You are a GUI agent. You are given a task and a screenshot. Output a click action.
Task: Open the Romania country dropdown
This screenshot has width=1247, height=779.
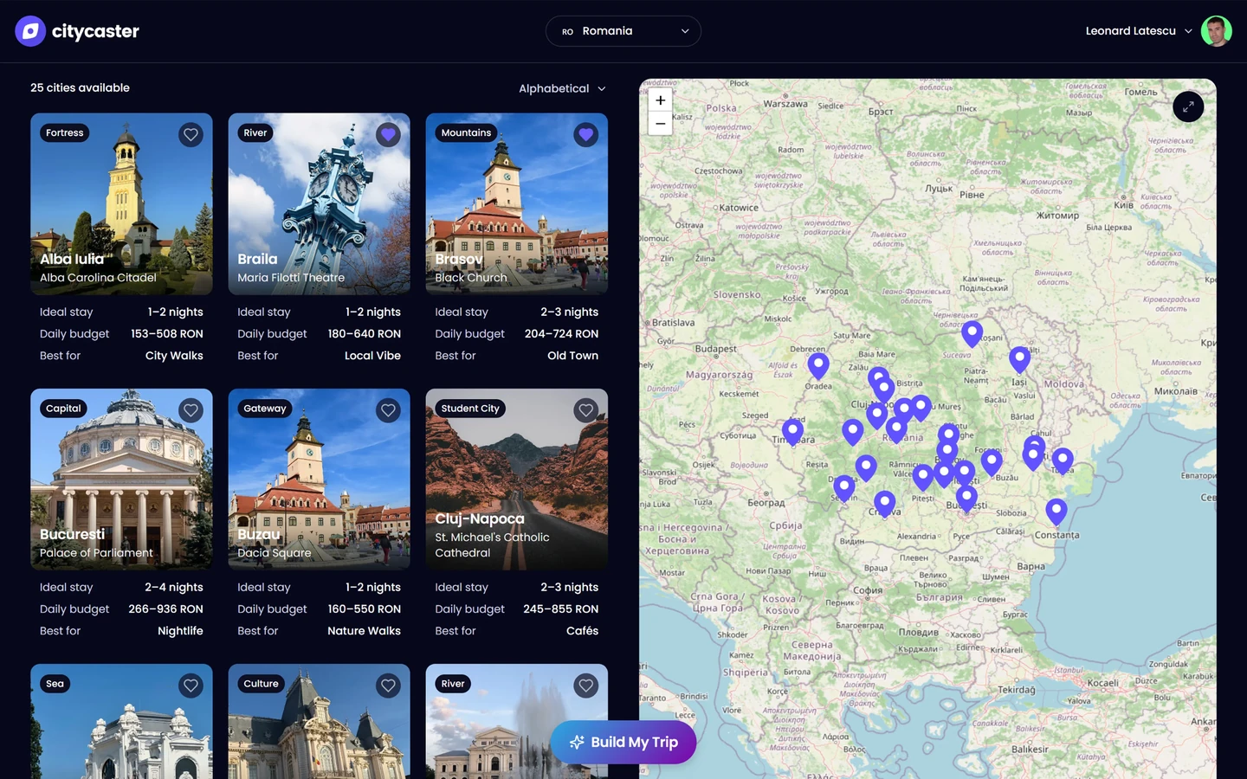point(623,31)
